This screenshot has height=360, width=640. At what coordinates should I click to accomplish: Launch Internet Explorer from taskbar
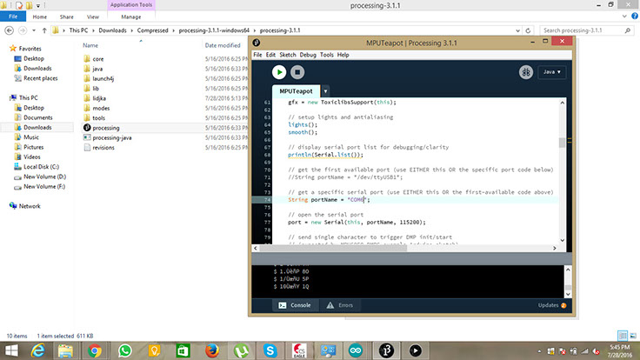[38, 350]
